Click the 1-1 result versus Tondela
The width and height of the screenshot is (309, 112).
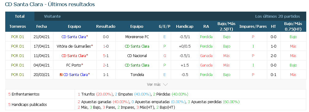(x=106, y=74)
